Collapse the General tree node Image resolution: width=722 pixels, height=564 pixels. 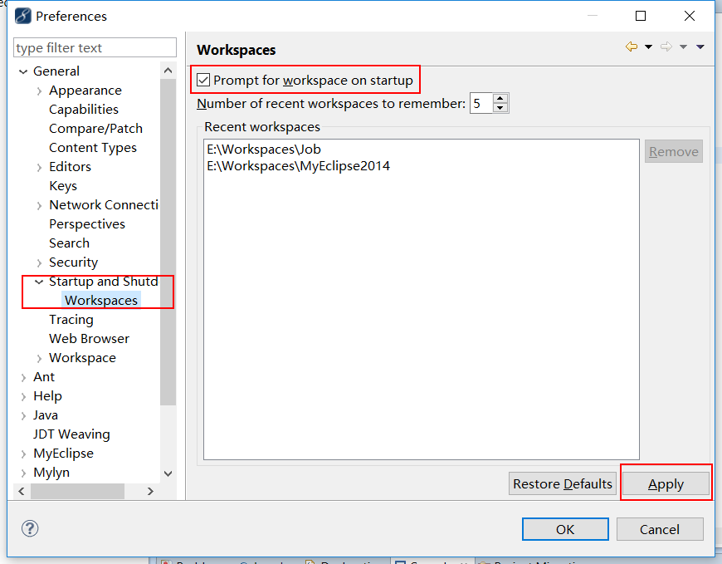[x=23, y=71]
